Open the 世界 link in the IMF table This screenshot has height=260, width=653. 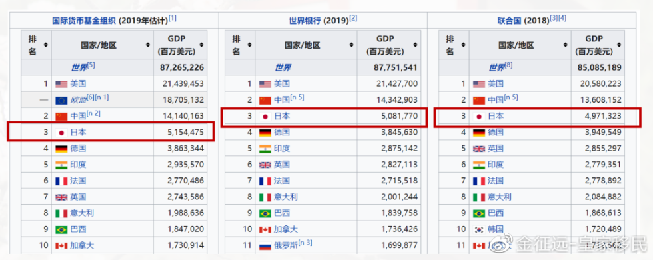point(79,67)
